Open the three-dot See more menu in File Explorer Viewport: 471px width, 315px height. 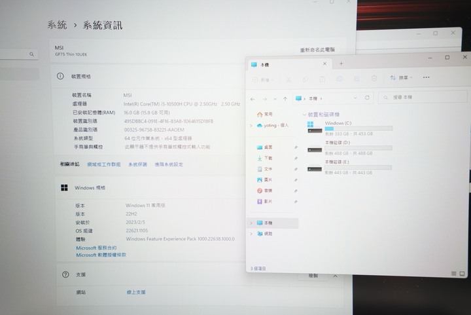coord(426,77)
